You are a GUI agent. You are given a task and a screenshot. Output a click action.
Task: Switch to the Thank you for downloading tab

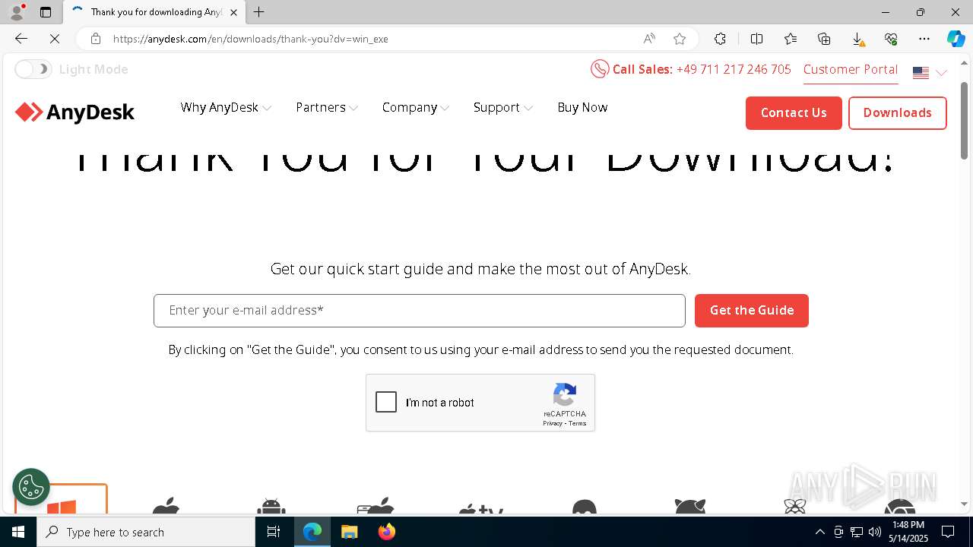click(x=154, y=12)
